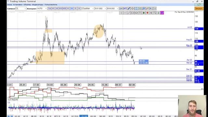The height and width of the screenshot is (117, 208).
Task: Click the left arrow to scroll tabs
Action: pyautogui.click(x=8, y=116)
